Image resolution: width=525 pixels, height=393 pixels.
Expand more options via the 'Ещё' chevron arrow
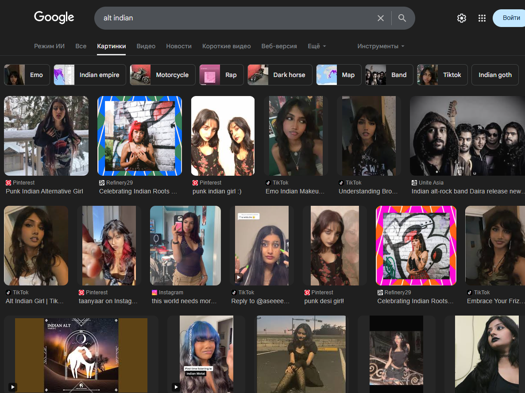[325, 46]
